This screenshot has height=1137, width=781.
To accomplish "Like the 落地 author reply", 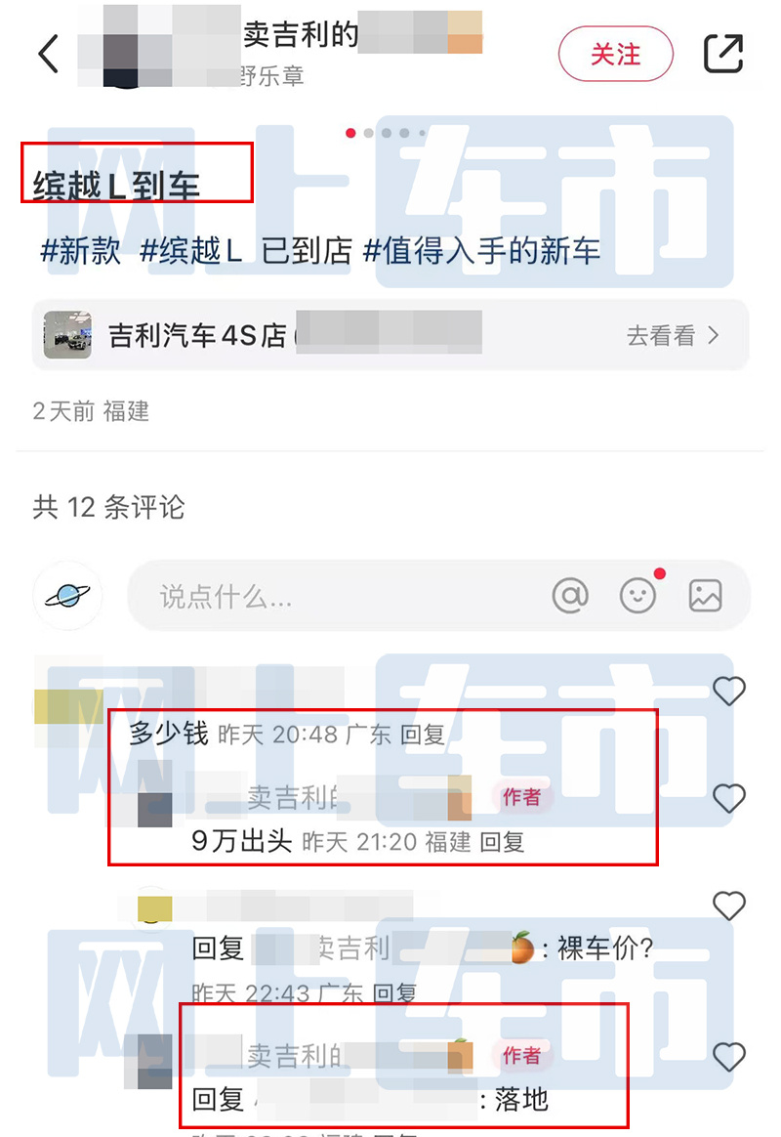I will click(729, 1057).
